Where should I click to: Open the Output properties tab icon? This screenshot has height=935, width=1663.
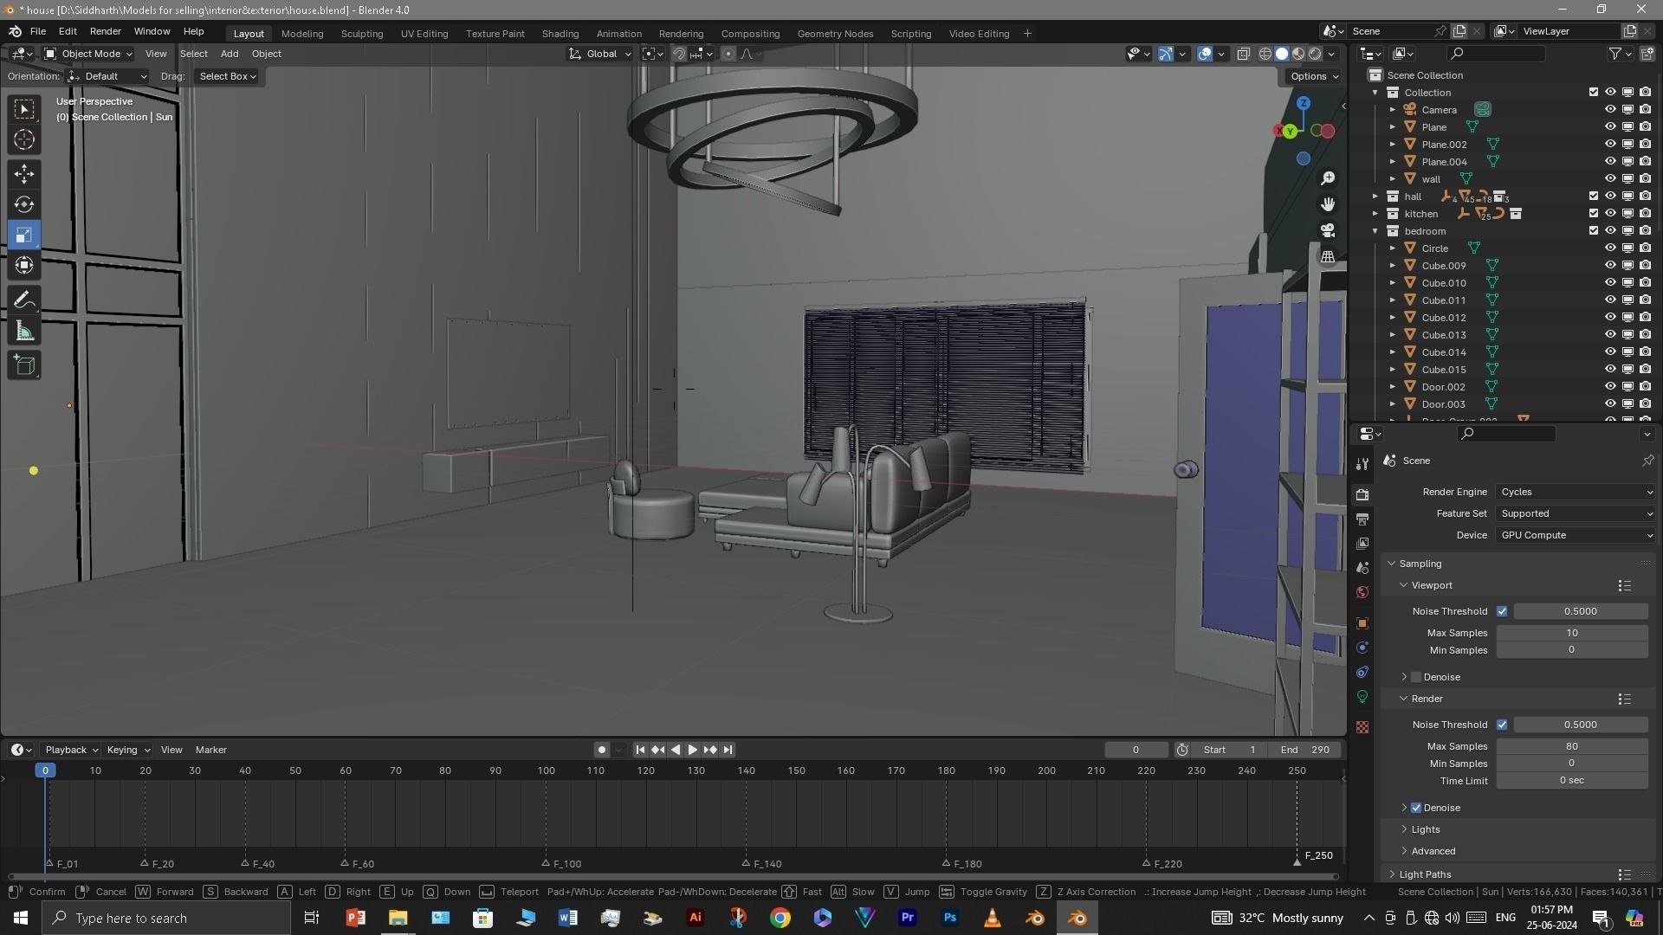[1362, 519]
